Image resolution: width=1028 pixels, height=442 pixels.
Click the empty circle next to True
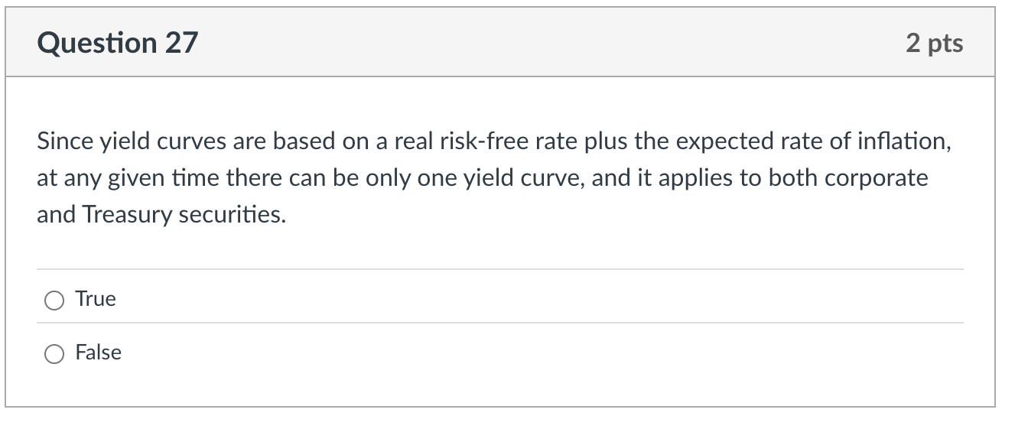[x=54, y=301]
